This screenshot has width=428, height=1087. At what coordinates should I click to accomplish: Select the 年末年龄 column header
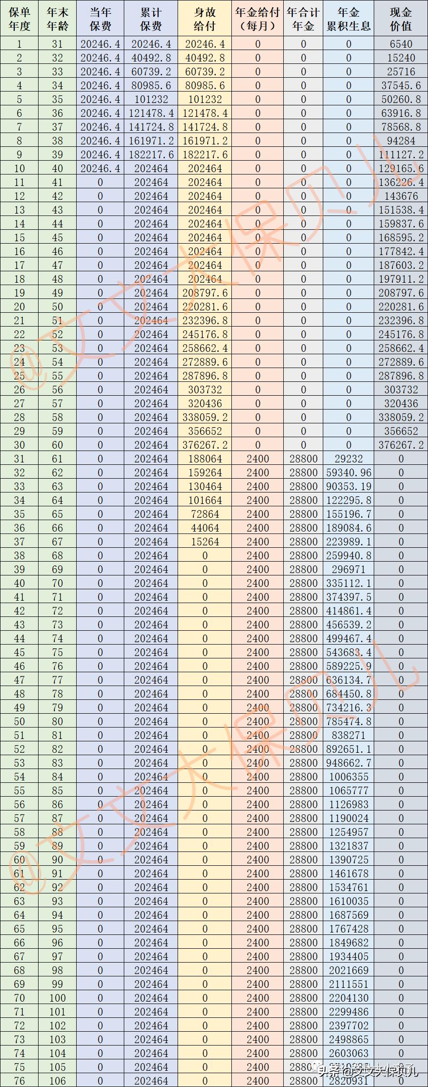58,19
